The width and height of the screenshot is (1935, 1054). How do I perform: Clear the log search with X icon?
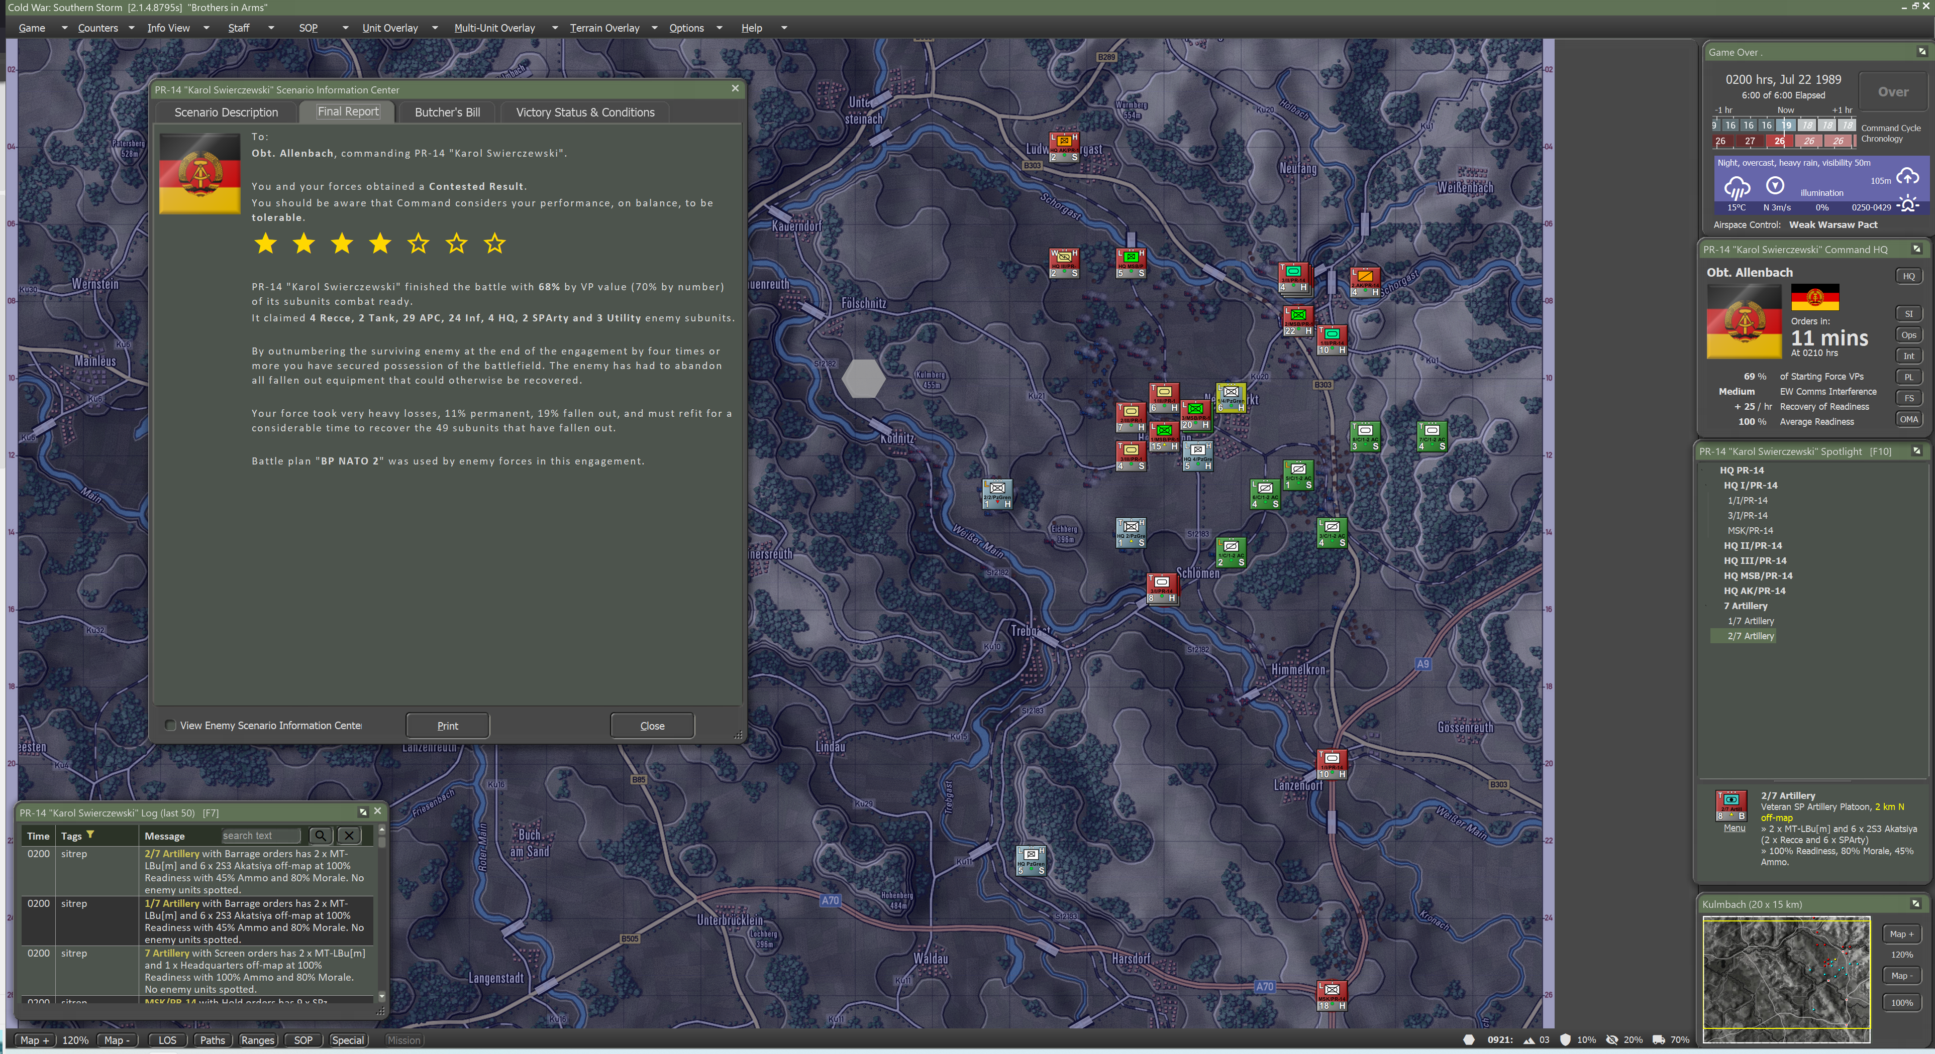[x=349, y=836]
